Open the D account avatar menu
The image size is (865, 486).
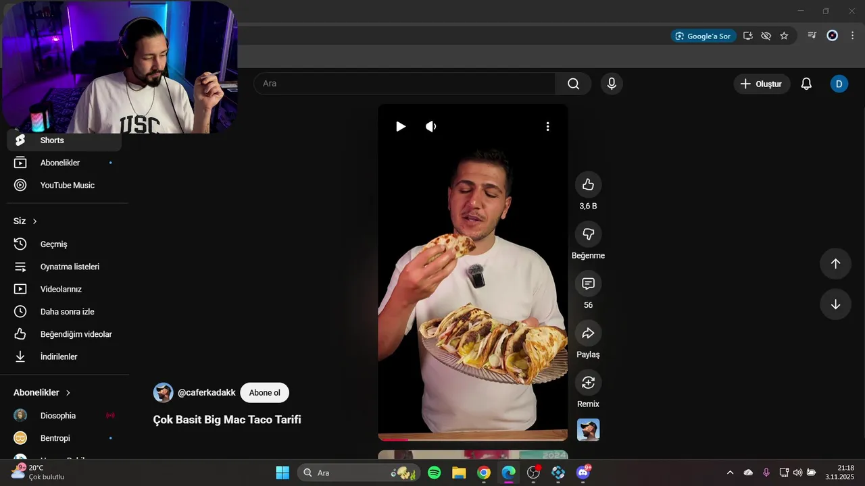click(839, 84)
